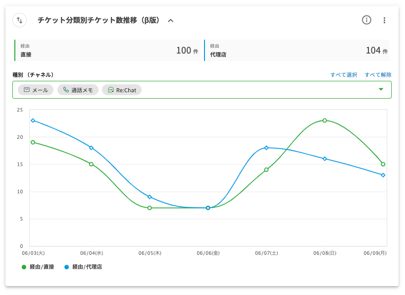Click すべて選択 to select all channels
This screenshot has height=295, width=405.
click(344, 75)
